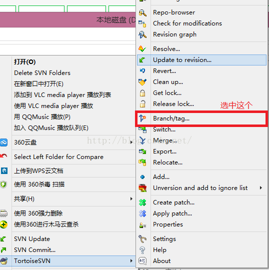Click the 360杀毒 shield icon
Image resolution: width=269 pixels, height=270 pixels.
3,184
